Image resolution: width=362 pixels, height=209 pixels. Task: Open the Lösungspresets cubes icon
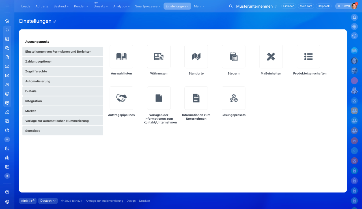click(233, 98)
